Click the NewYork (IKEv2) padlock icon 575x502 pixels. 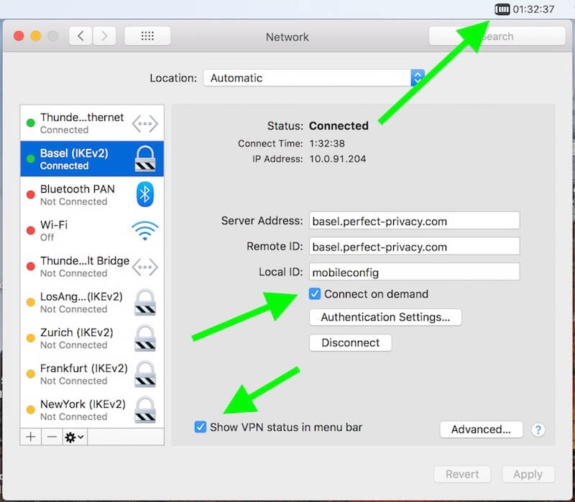pyautogui.click(x=145, y=409)
